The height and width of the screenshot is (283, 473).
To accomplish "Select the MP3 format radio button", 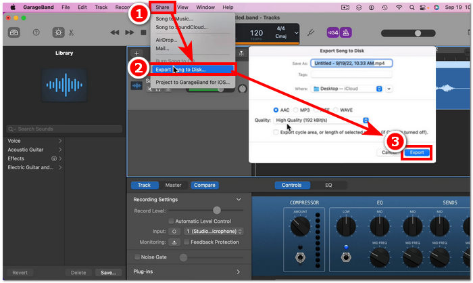I will (x=296, y=110).
